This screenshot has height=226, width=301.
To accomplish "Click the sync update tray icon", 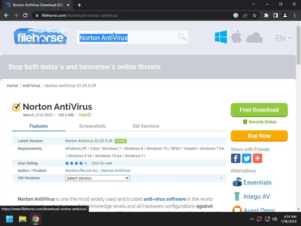I will coord(259,219).
